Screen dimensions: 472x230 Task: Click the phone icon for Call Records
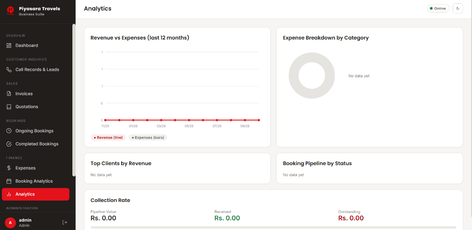pos(9,69)
